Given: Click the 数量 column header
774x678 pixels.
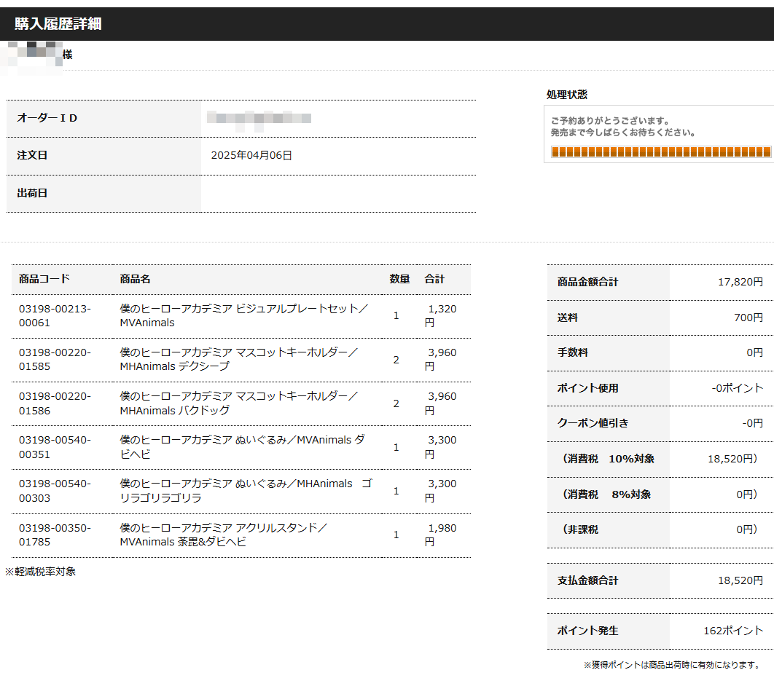Looking at the screenshot, I should click(x=399, y=279).
